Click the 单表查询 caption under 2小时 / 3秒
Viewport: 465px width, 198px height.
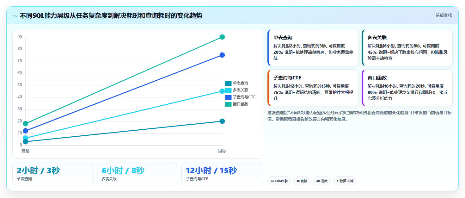point(24,179)
